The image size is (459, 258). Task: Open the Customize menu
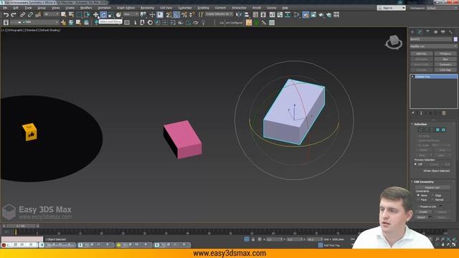185,8
